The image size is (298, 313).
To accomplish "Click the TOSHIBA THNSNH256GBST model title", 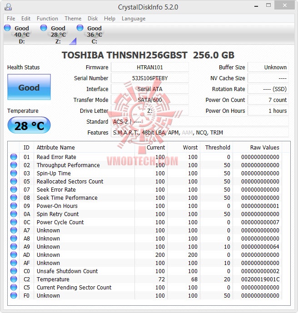I will pos(148,55).
